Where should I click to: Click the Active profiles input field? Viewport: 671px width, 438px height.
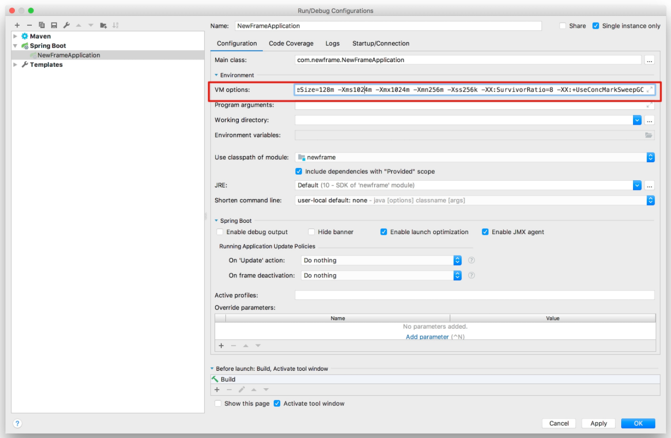[x=475, y=295]
